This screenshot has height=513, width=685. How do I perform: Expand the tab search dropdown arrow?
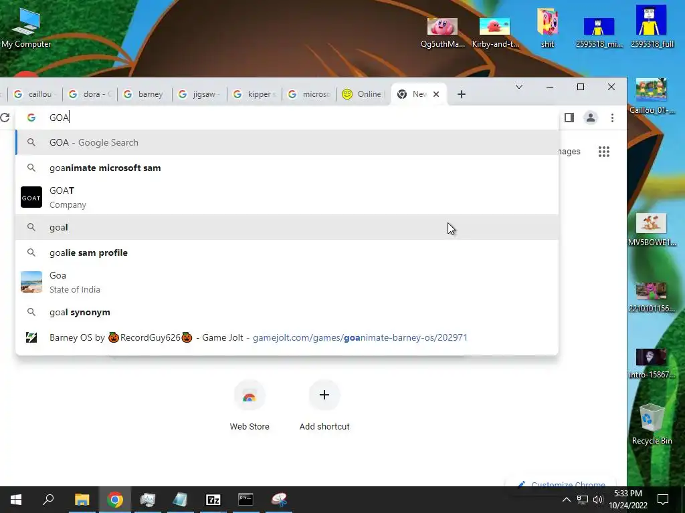pyautogui.click(x=519, y=87)
